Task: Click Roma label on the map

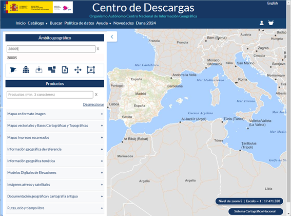Action: [x=242, y=79]
